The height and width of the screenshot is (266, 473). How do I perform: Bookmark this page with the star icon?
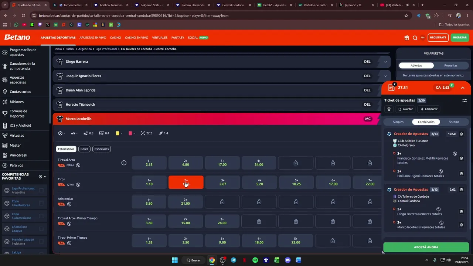point(406,16)
